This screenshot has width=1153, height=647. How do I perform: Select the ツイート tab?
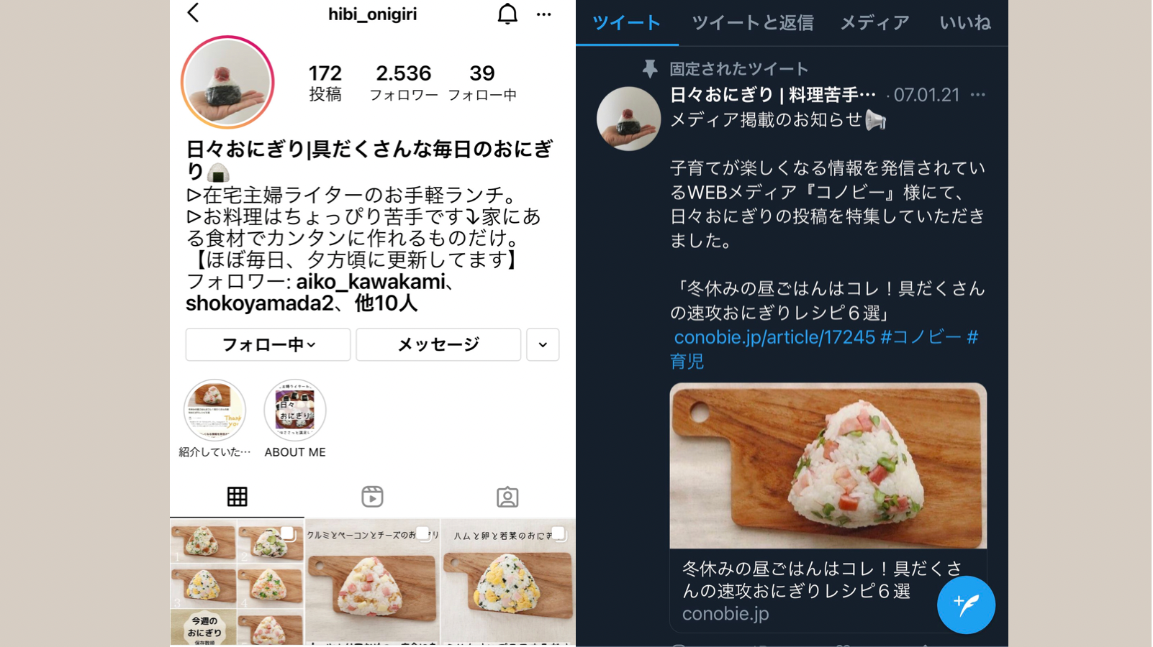click(x=626, y=23)
